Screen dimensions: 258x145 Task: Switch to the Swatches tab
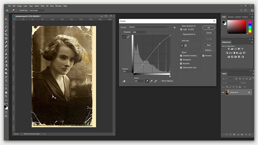point(231,17)
